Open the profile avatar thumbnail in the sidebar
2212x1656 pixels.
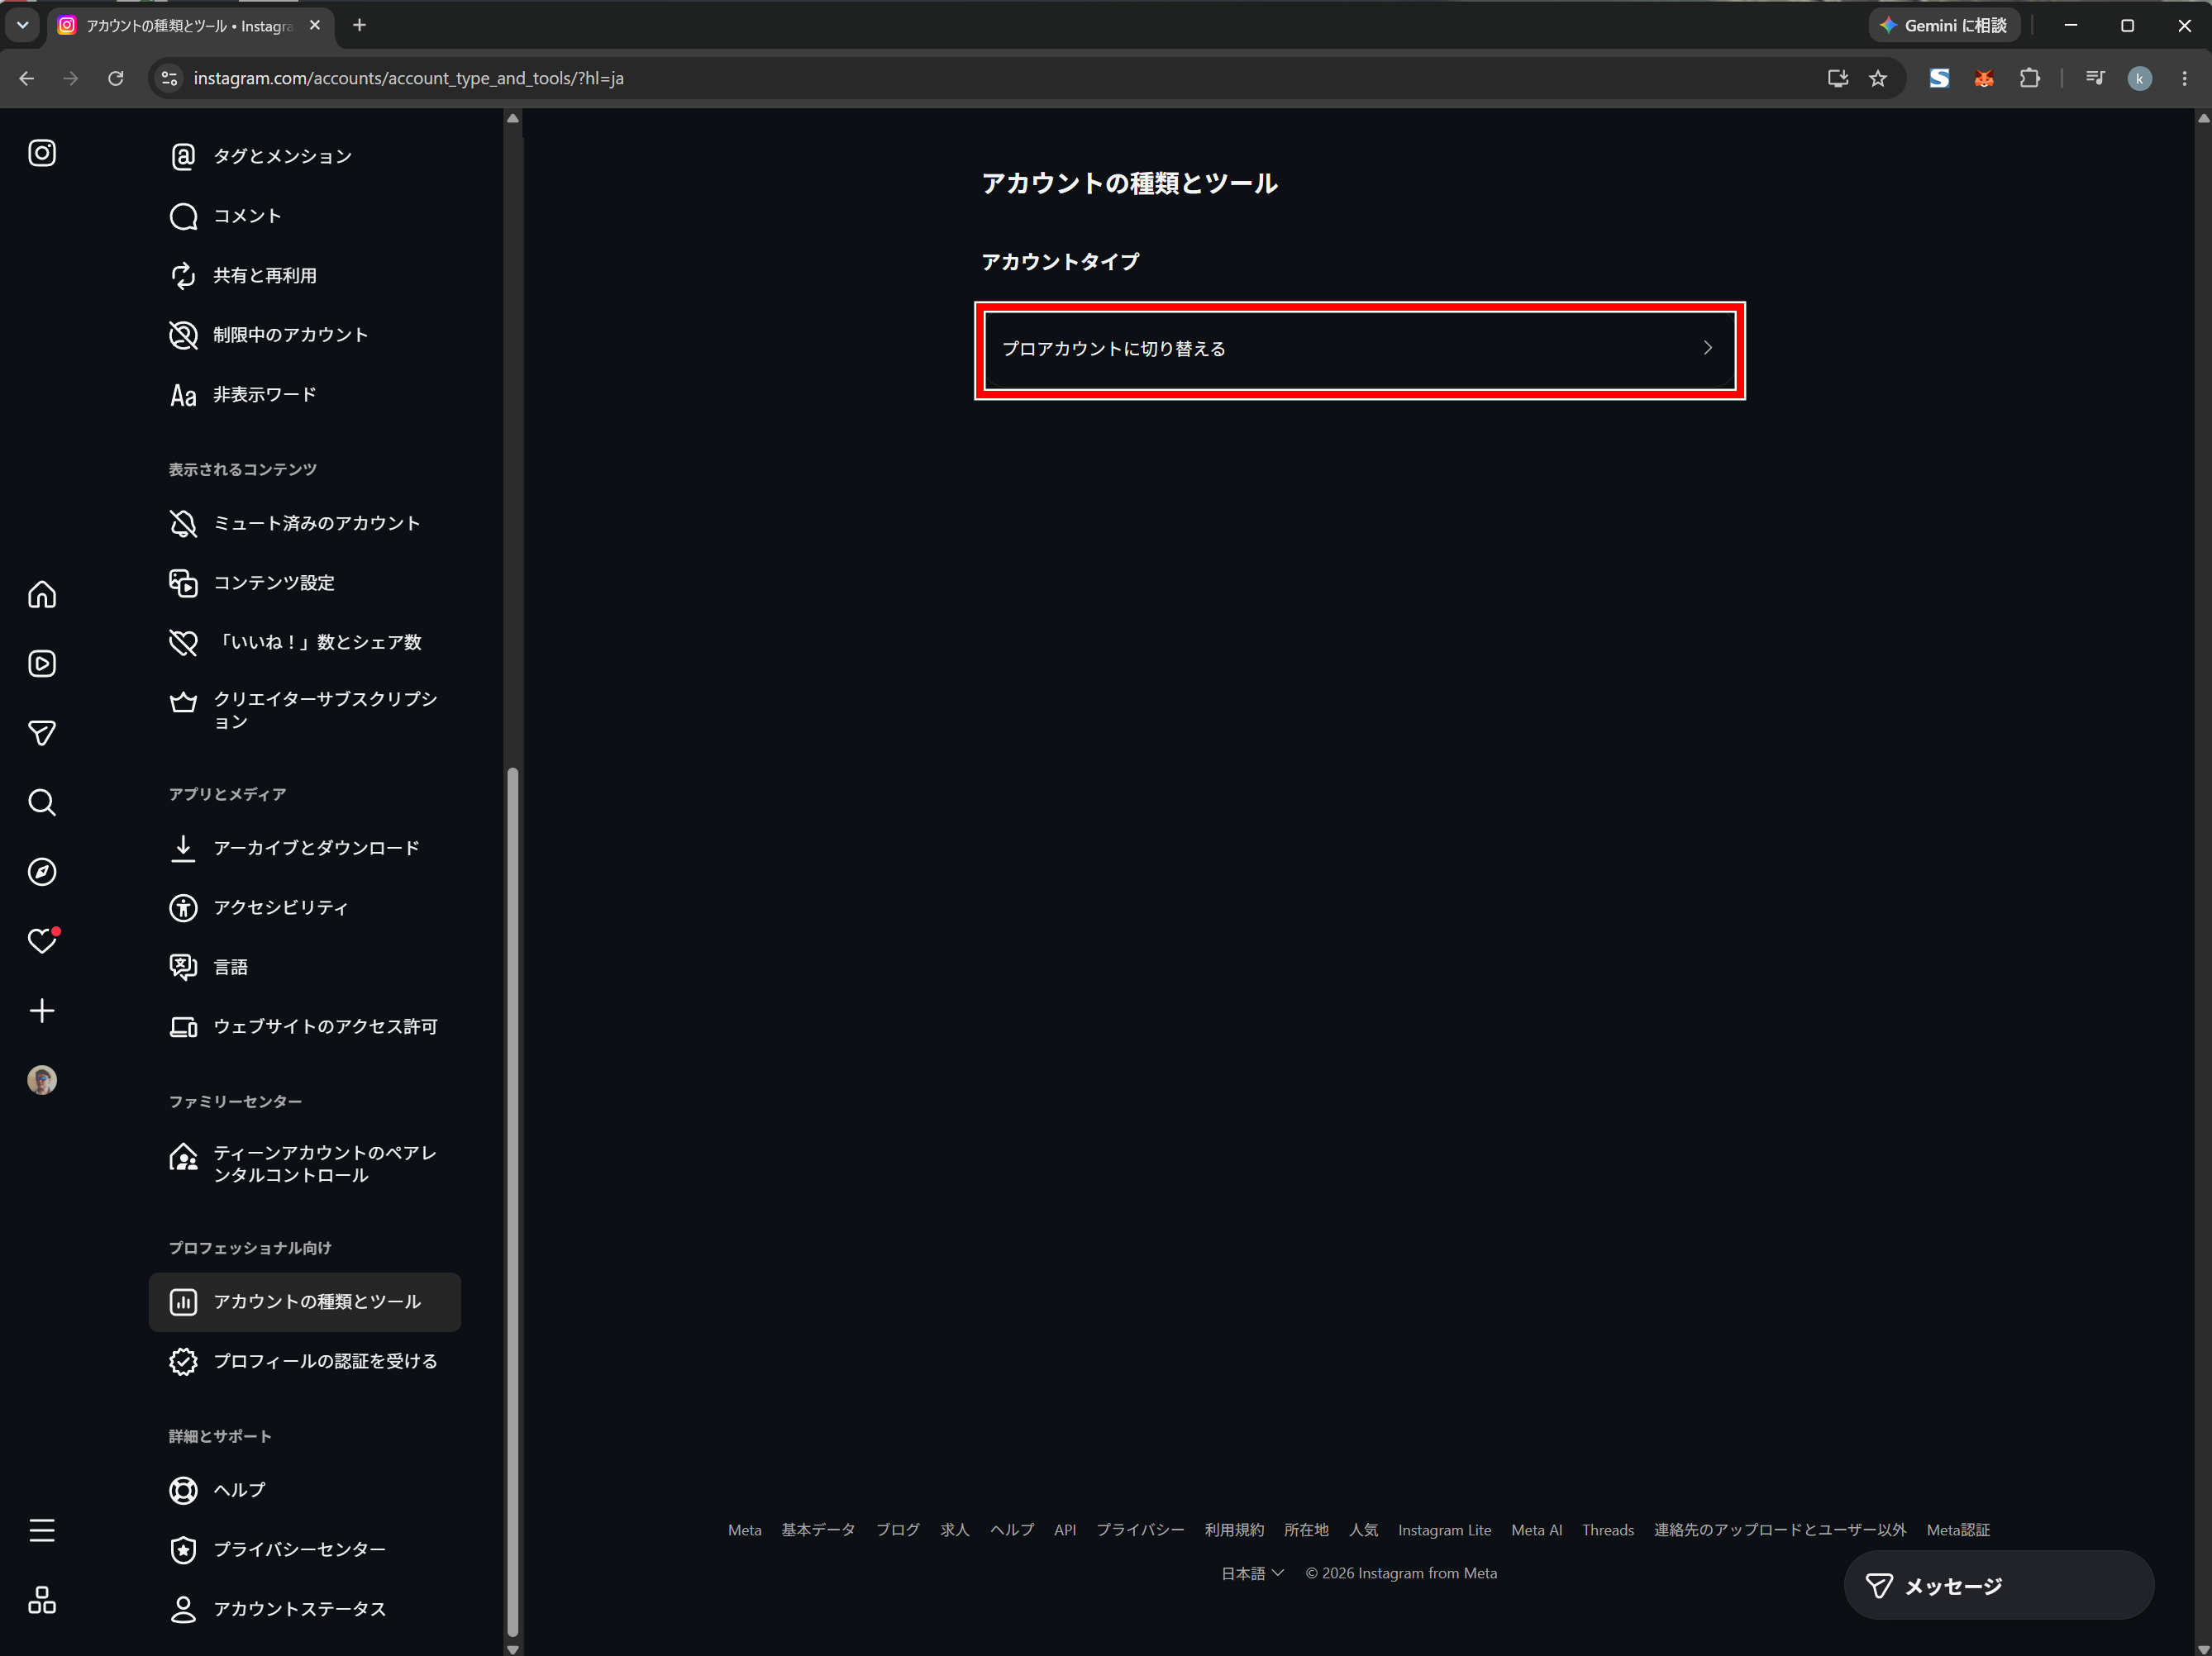tap(42, 1079)
